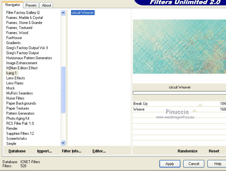
Task: Click the Break Up slider handle
Action: coord(200,105)
